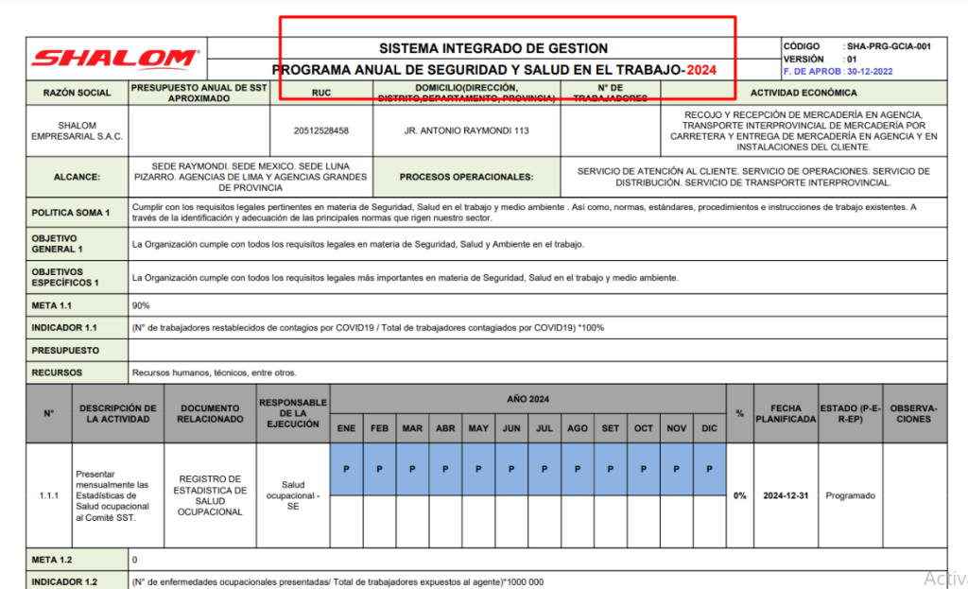Select the activity number '1.1.1'
The height and width of the screenshot is (589, 968).
pyautogui.click(x=49, y=495)
